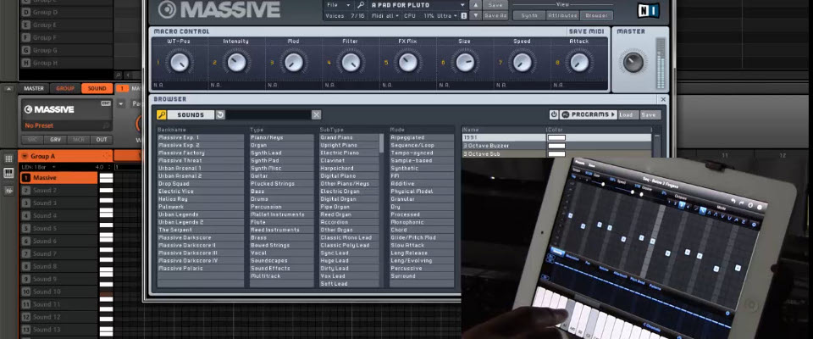
Task: Switch to the Synth view
Action: click(x=528, y=16)
